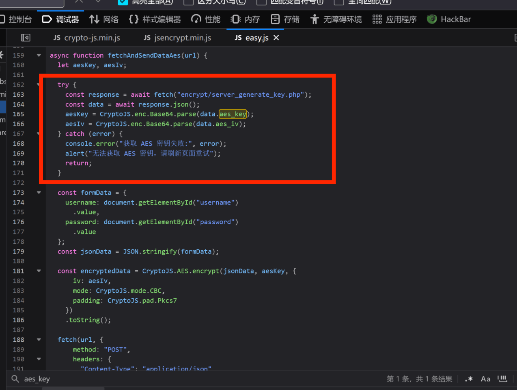Collapse the headers object at line 190
This screenshot has width=517, height=390.
coord(39,359)
